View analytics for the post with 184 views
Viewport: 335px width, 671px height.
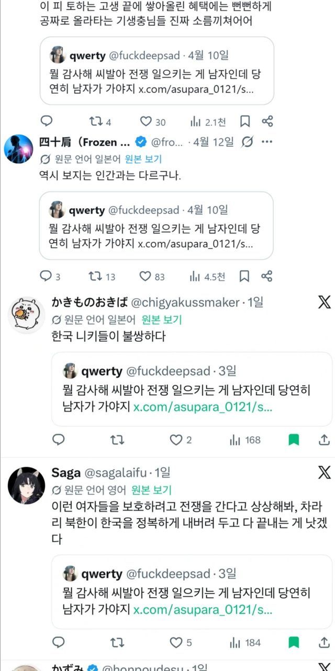244,642
